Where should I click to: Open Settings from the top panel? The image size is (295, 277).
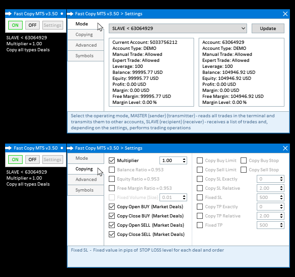(53, 25)
